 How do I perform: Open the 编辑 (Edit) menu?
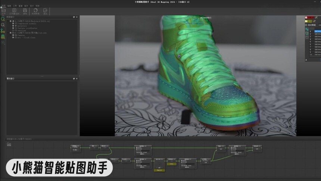9,6
